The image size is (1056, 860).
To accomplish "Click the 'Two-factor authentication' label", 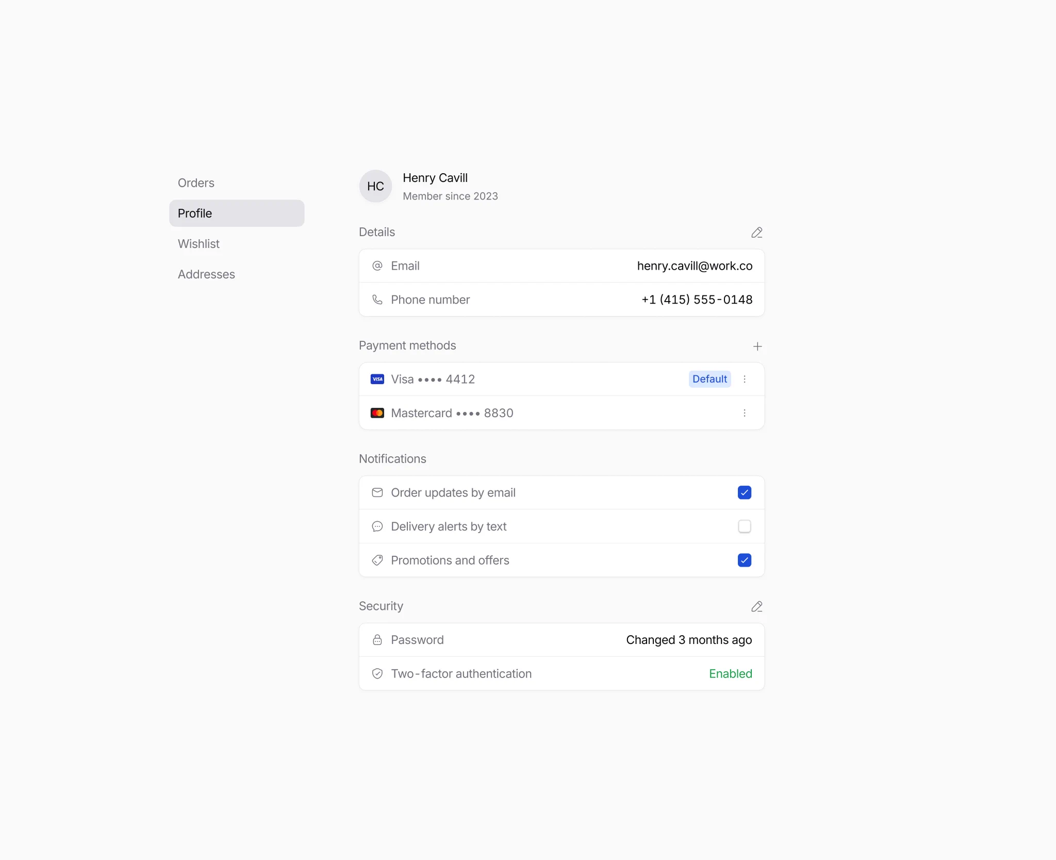I will click(461, 674).
